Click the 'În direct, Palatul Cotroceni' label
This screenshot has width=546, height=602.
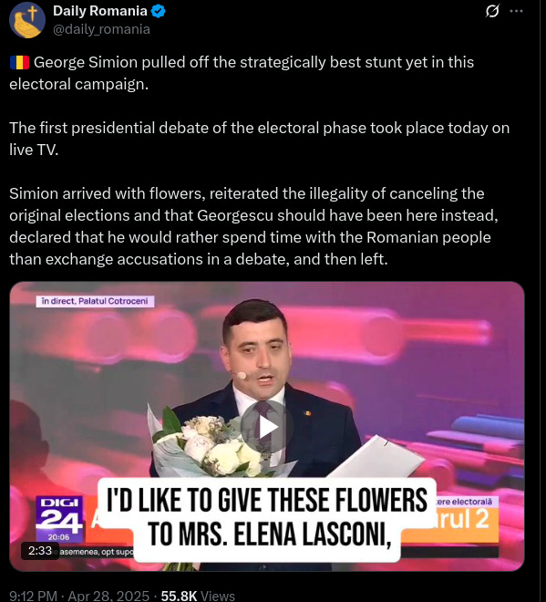click(x=95, y=301)
